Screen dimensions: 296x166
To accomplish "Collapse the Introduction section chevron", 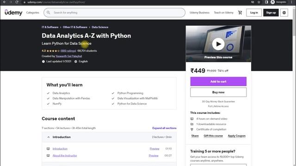I will click(49, 137).
